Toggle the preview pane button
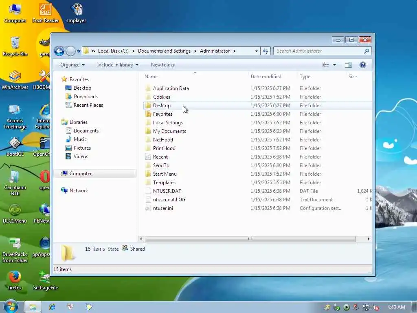Screen dimensions: 417x313 348,65
